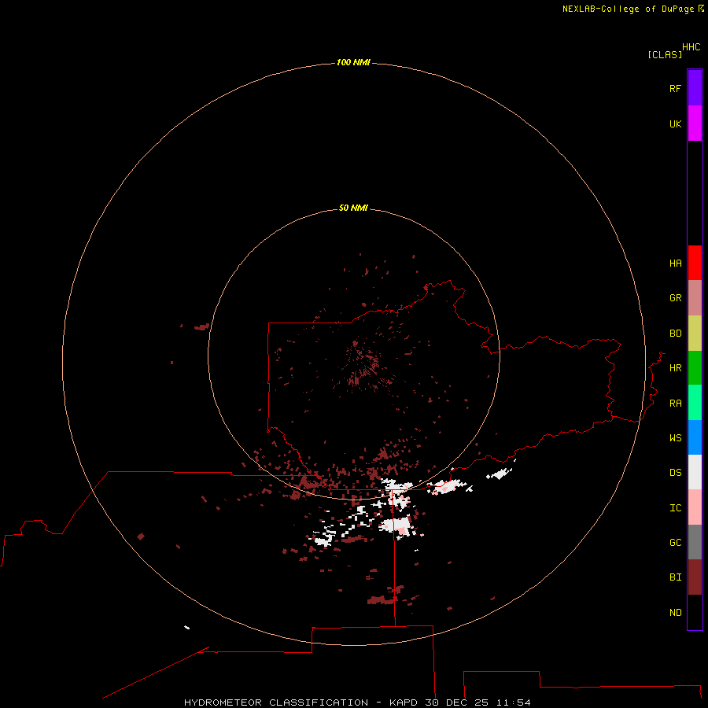The image size is (708, 708).
Task: Click the HA red legend swatch
Action: click(695, 263)
